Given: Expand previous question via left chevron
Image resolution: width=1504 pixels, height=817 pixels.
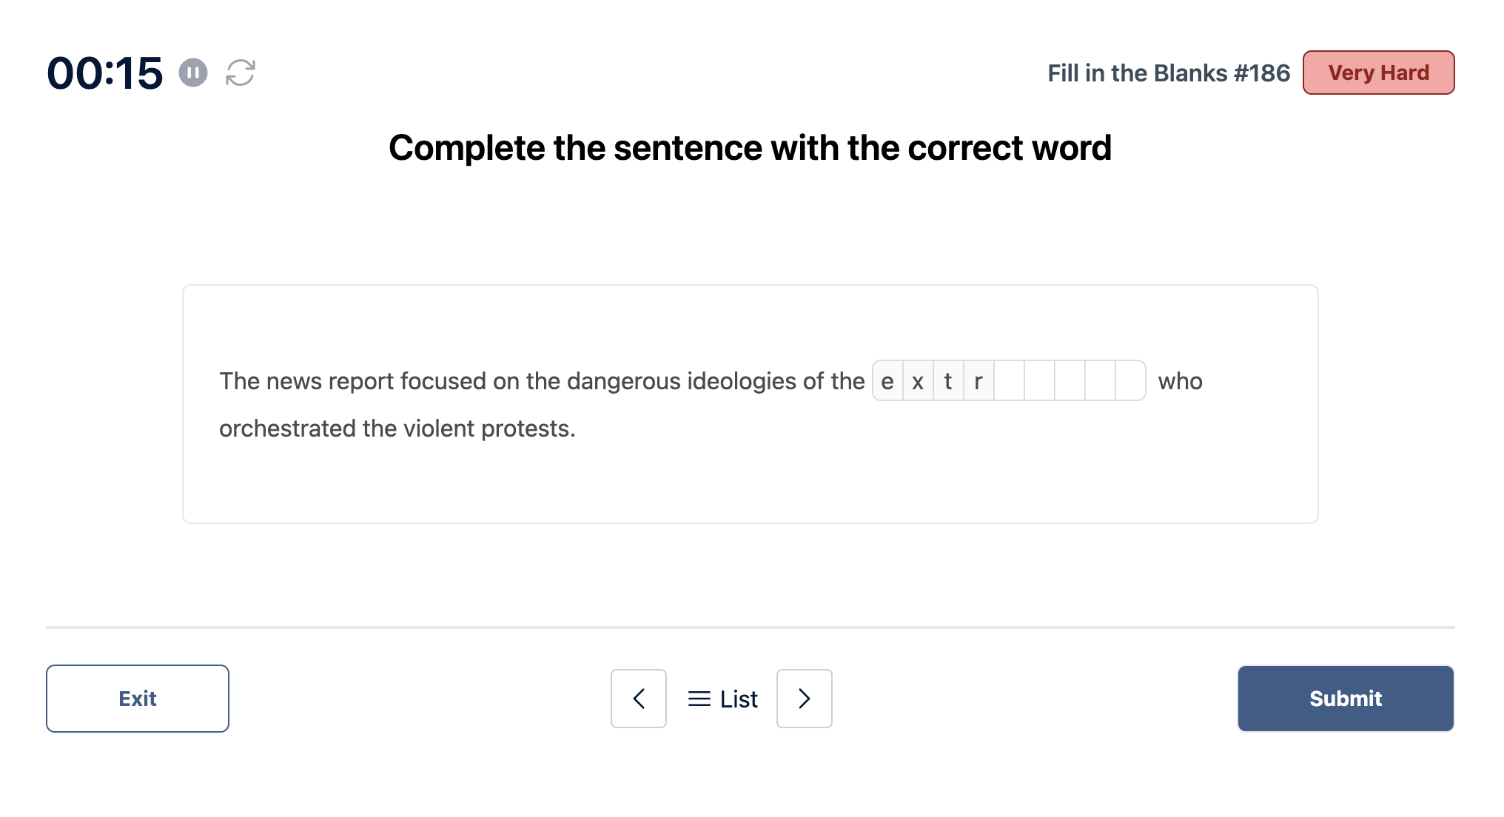Looking at the screenshot, I should [638, 697].
